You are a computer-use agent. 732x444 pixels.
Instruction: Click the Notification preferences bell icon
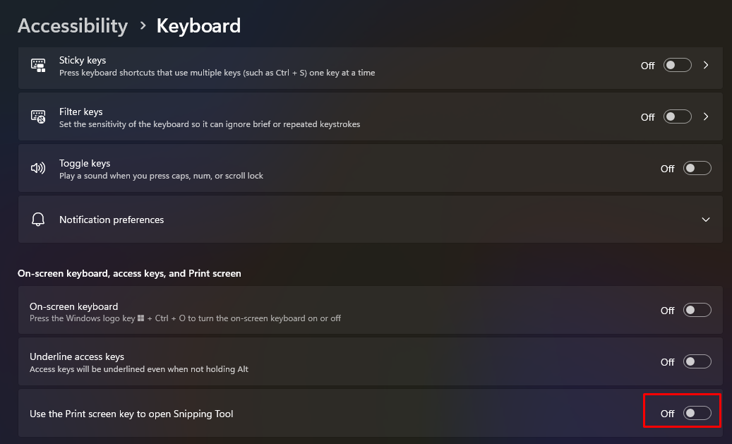pos(38,220)
